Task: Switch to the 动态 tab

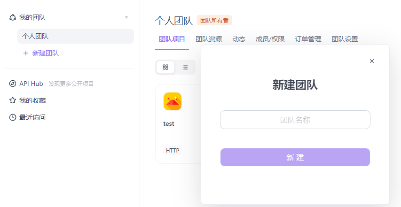Action: (x=239, y=39)
